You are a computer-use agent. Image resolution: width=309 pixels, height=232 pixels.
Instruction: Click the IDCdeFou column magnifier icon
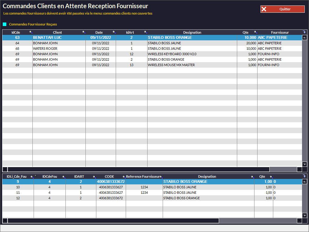tap(64, 177)
